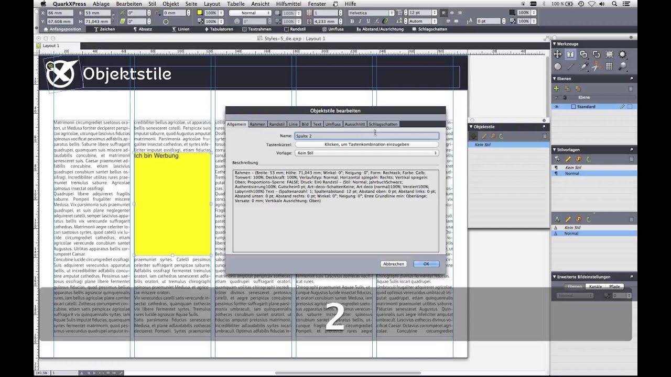Viewport: 671px width, 377px height.
Task: Collapse Erweiterte Bildeinstellungen panel
Action: [555, 277]
